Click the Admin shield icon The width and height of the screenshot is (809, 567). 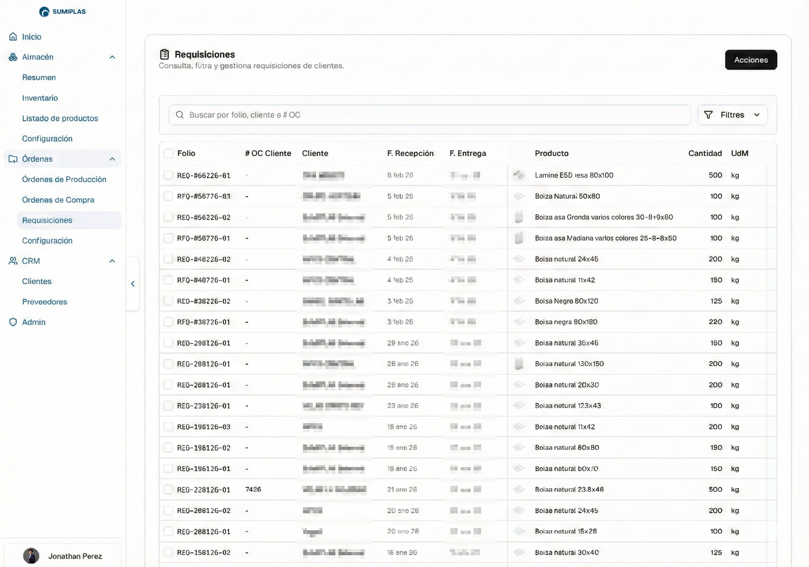pyautogui.click(x=13, y=322)
